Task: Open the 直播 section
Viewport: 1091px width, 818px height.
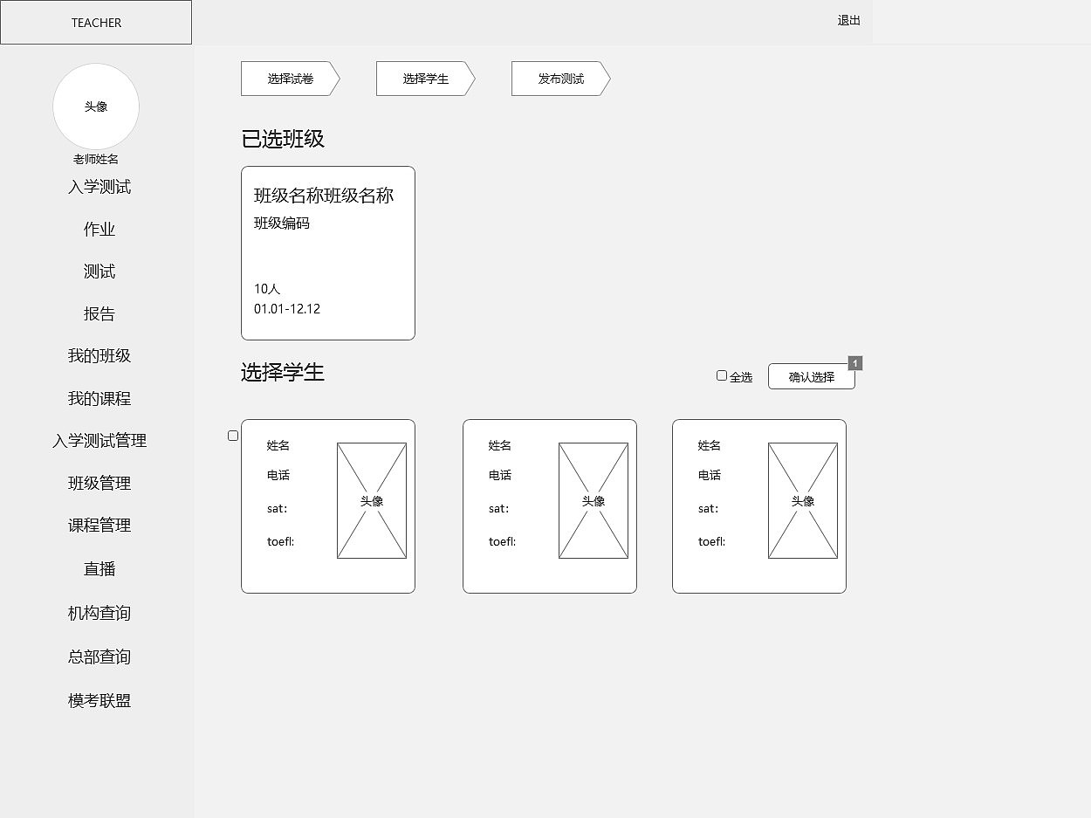Action: (98, 568)
